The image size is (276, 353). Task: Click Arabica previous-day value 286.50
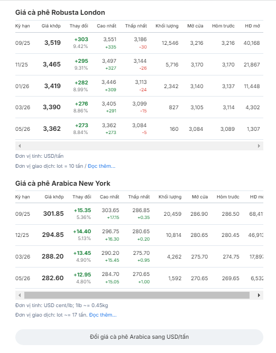point(231,214)
